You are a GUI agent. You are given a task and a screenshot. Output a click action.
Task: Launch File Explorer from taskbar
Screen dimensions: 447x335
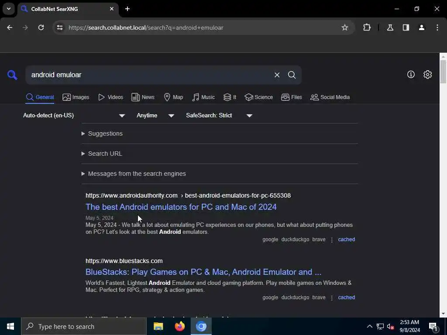tap(158, 326)
